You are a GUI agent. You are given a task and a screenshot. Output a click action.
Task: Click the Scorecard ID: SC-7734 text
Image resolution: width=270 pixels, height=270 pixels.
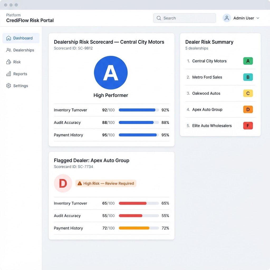click(73, 167)
